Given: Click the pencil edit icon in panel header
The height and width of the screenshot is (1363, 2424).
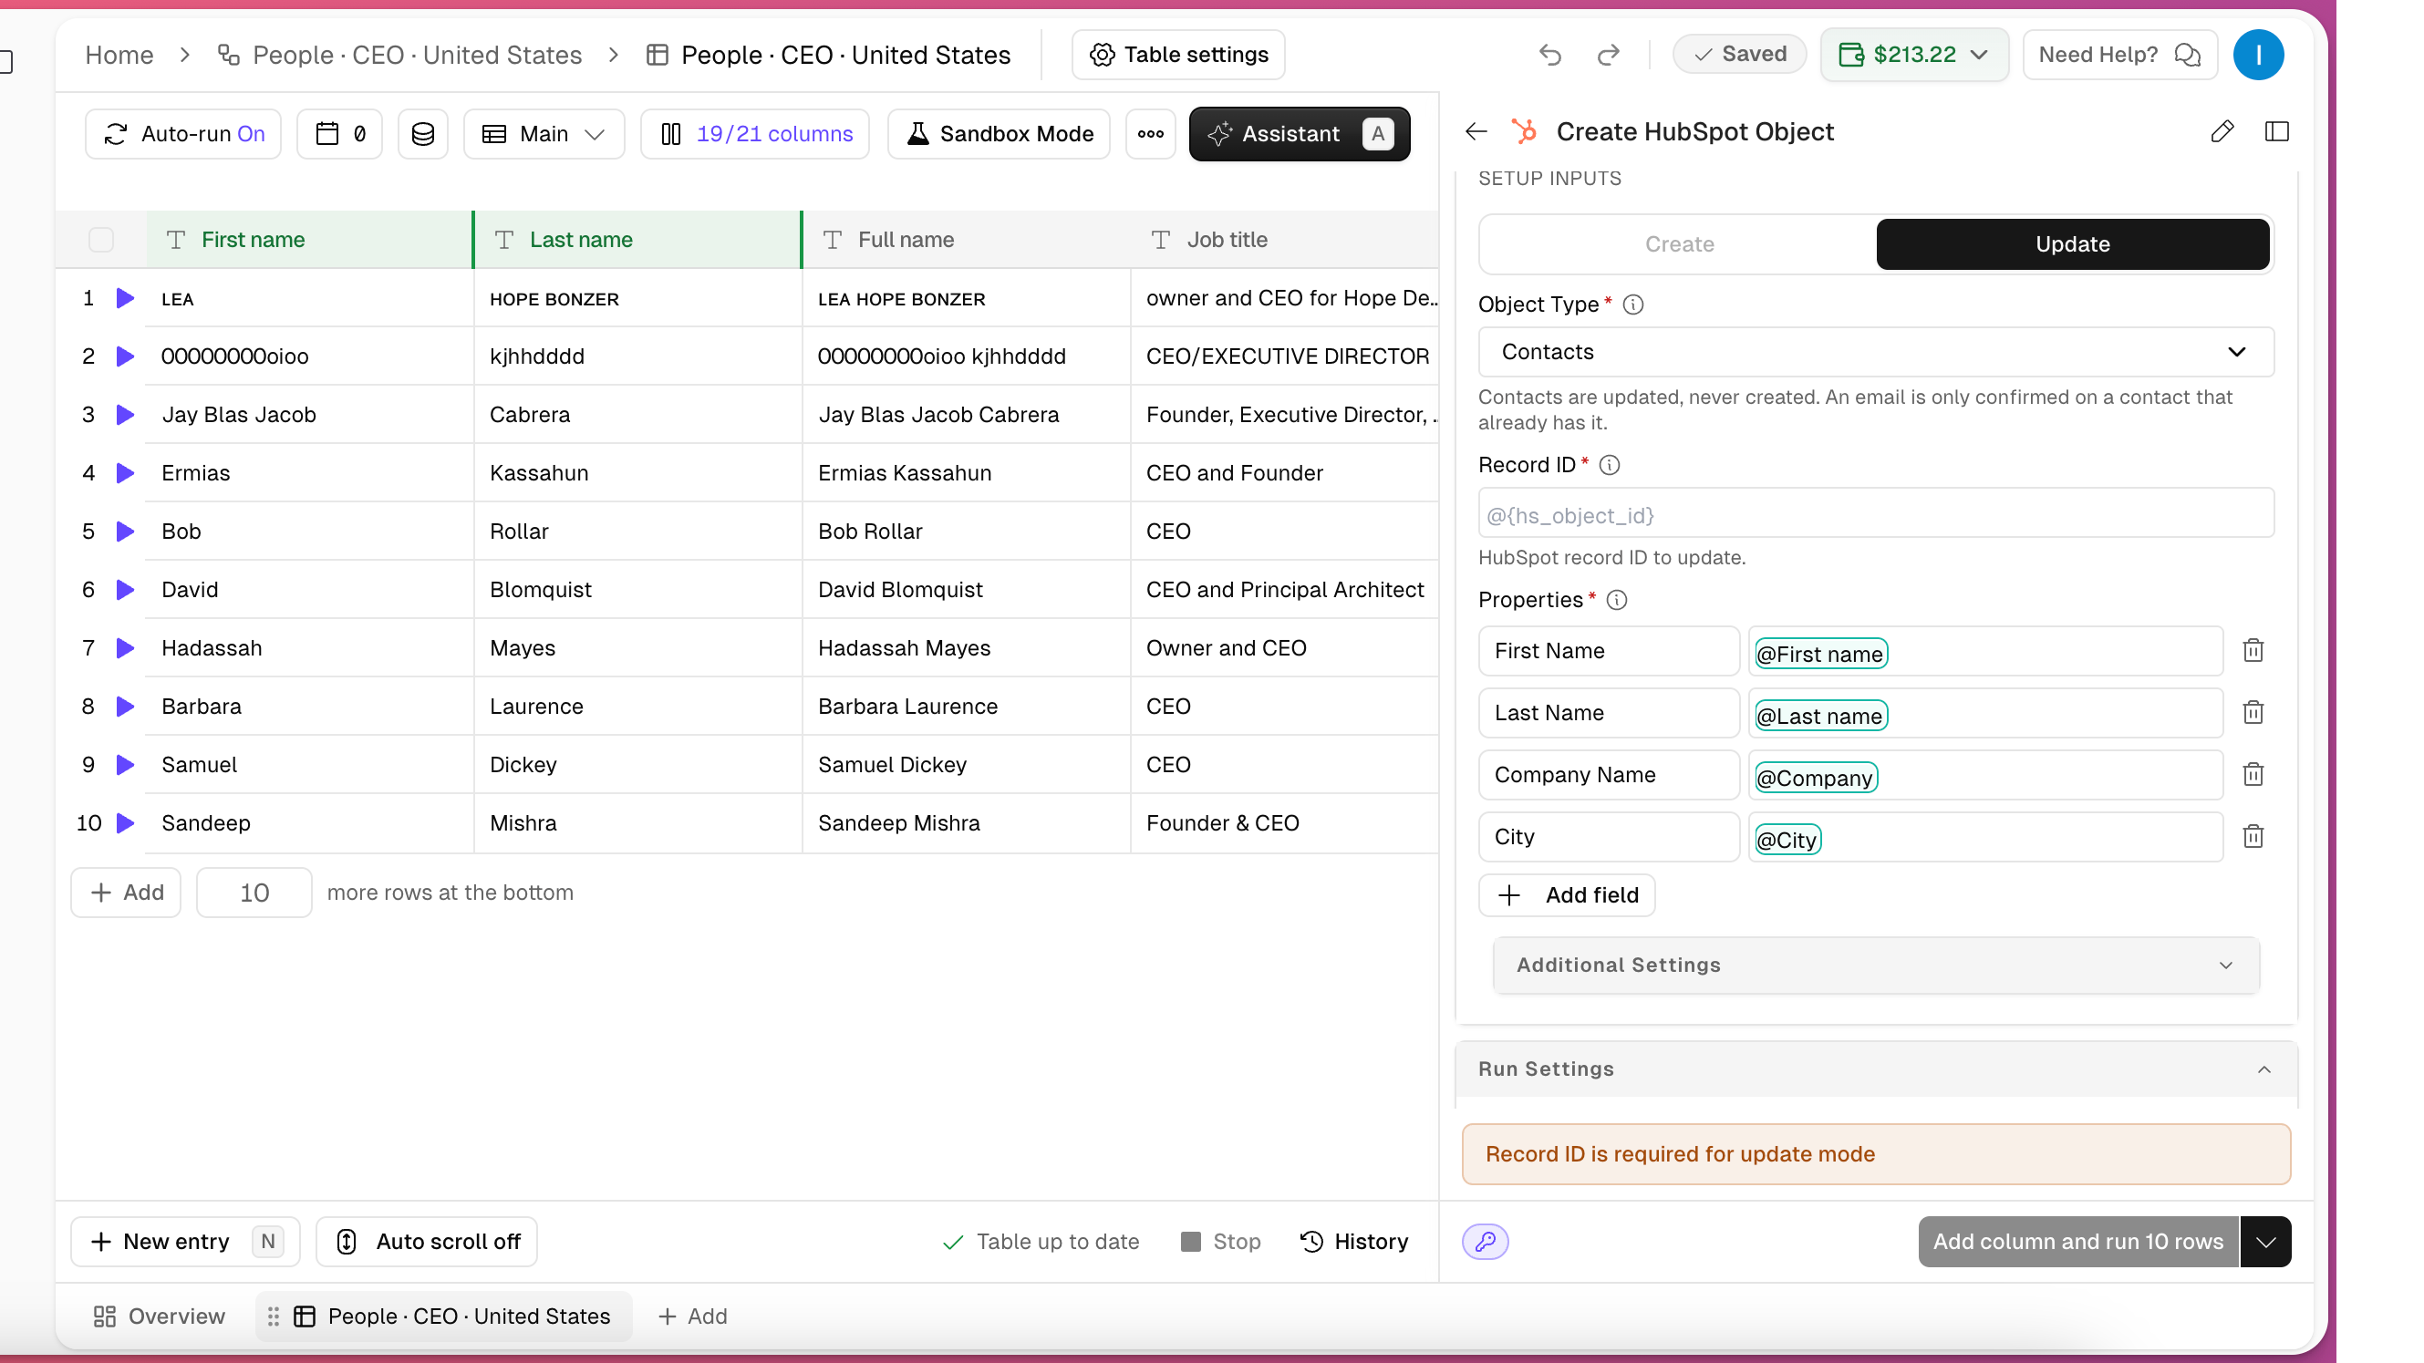Looking at the screenshot, I should [2222, 131].
